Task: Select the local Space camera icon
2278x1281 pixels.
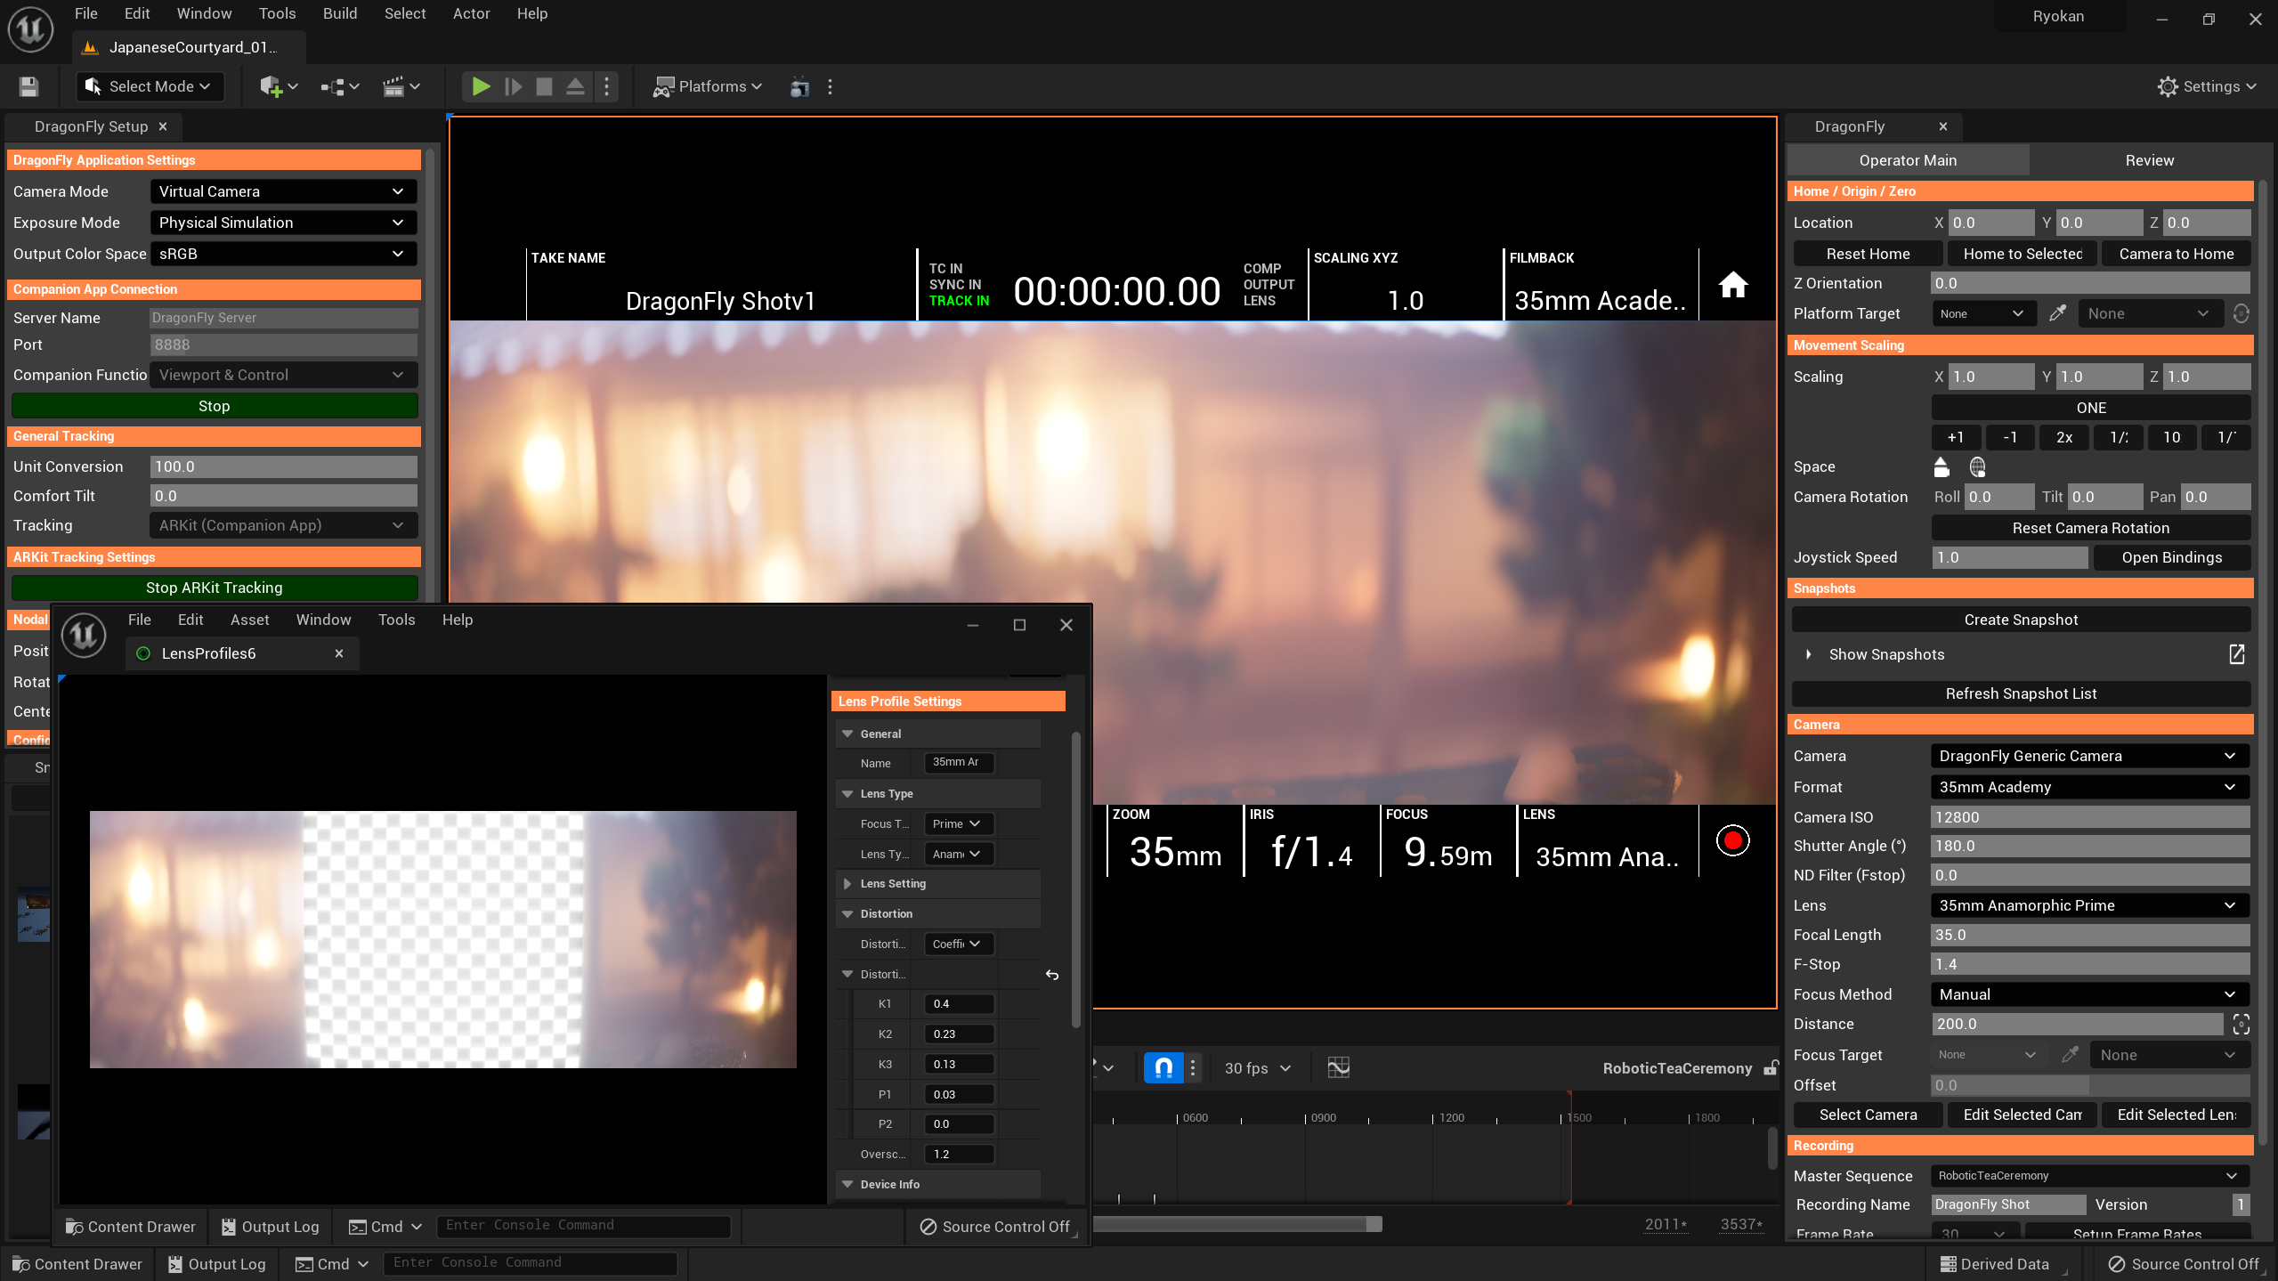Action: tap(1942, 466)
